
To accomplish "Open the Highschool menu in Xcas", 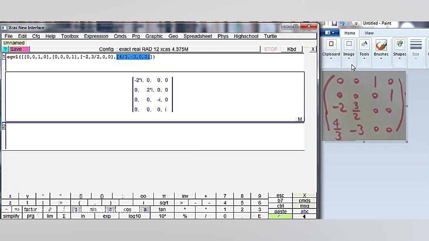I will 246,36.
